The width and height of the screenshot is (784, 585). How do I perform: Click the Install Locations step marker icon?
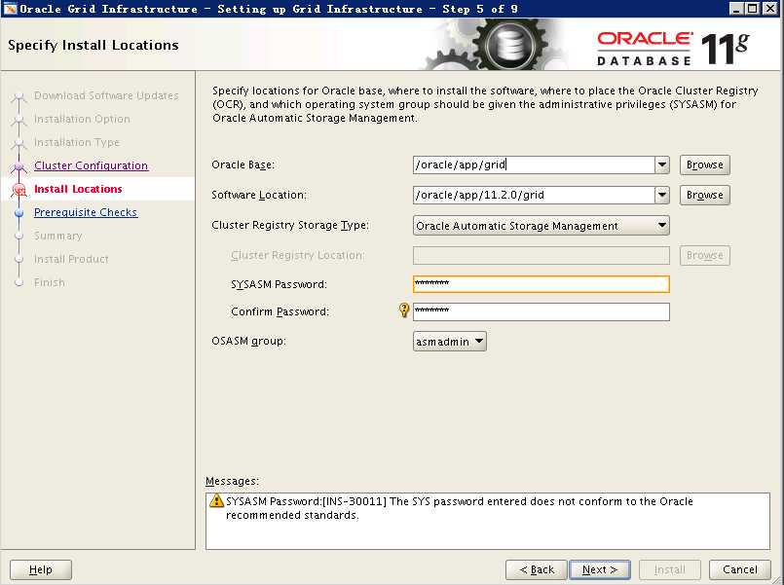point(19,190)
